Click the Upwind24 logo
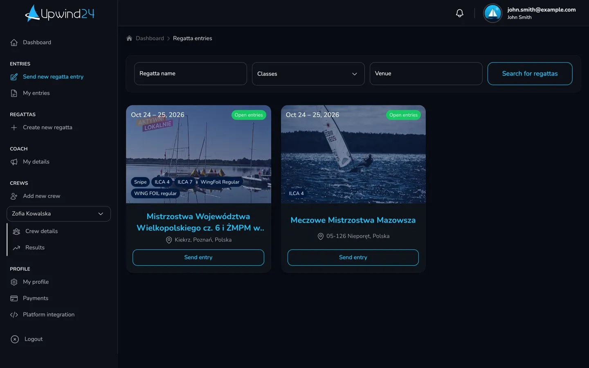This screenshot has width=589, height=368. (x=59, y=13)
